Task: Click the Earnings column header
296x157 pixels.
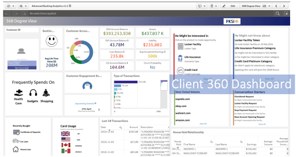Action: point(251,144)
